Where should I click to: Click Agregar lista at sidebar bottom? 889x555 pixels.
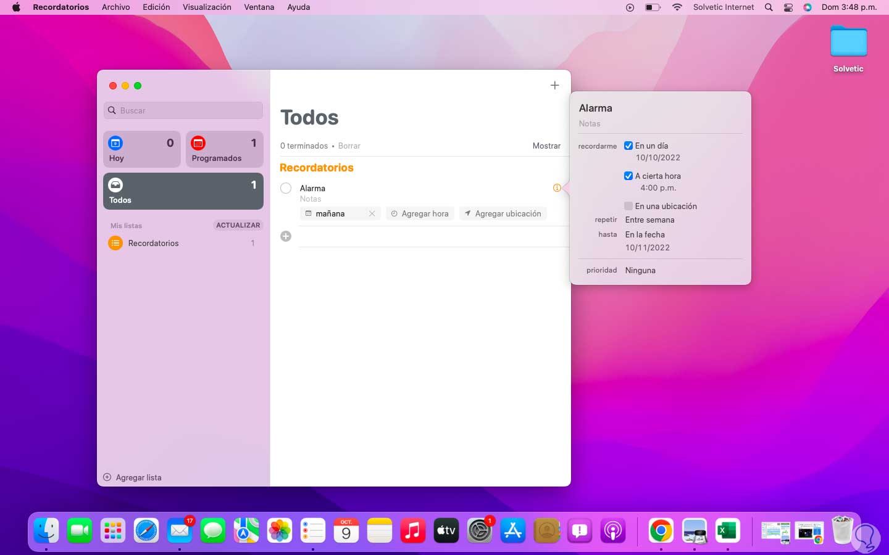coord(132,477)
